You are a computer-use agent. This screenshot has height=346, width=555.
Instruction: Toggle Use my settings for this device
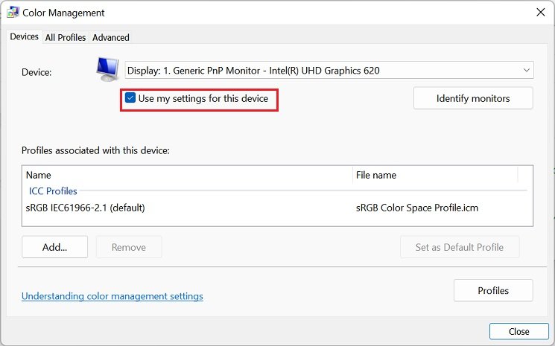(x=130, y=98)
